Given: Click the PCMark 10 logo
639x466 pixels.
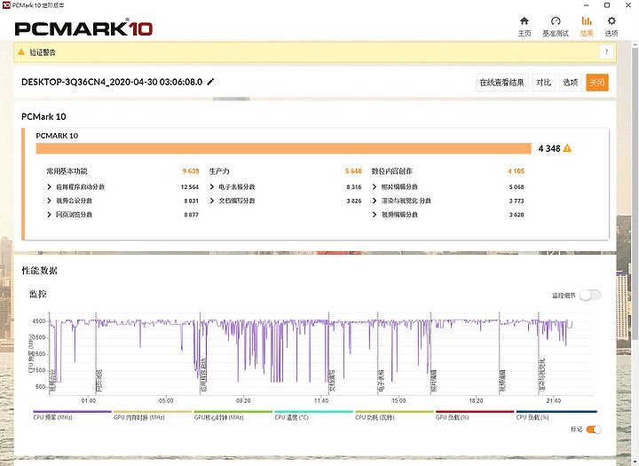Looking at the screenshot, I should click(x=83, y=28).
